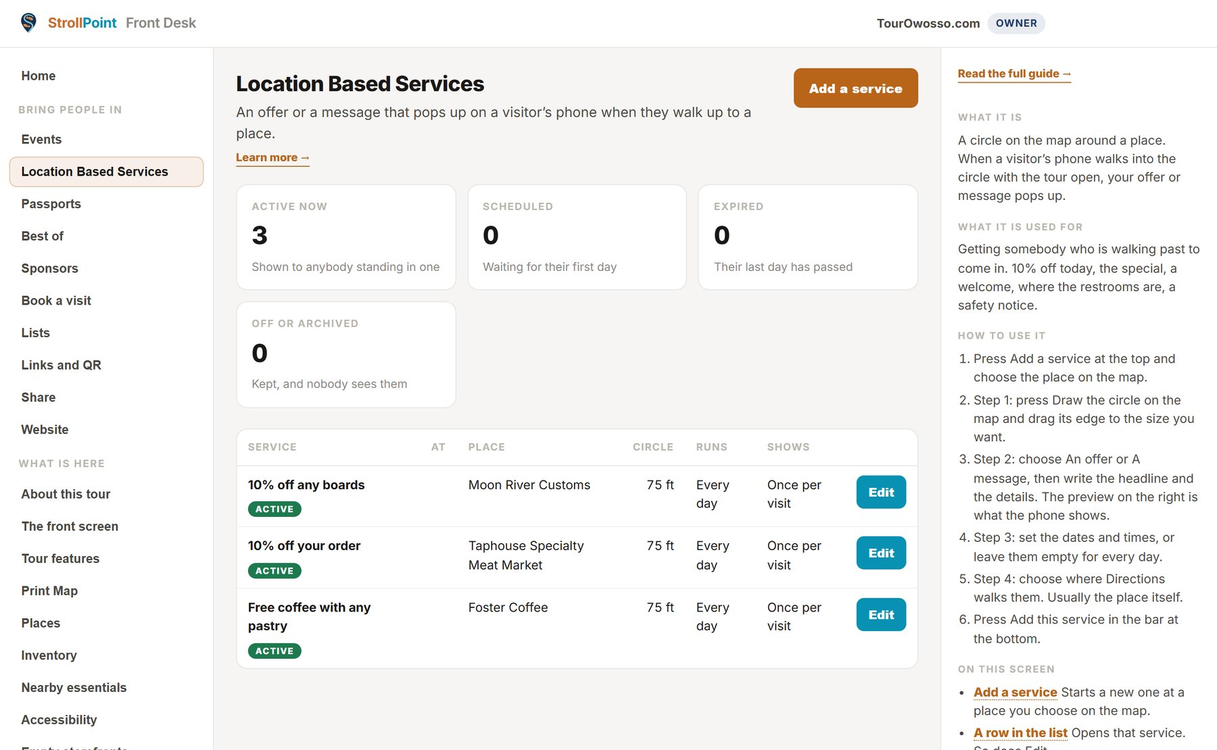Open the Best of section

pyautogui.click(x=42, y=236)
